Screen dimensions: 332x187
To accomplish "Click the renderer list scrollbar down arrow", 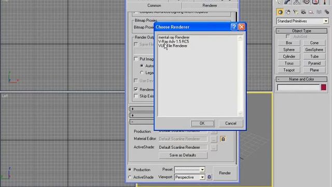I will click(x=240, y=114).
